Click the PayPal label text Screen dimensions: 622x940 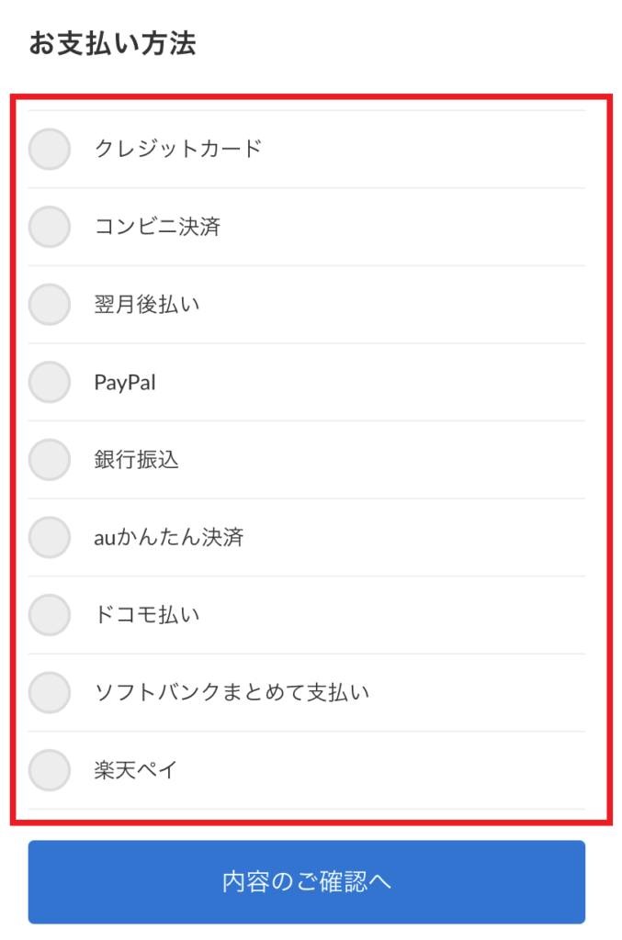(x=125, y=383)
